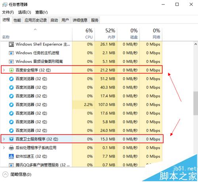Click the 软件加速王 blue icon
This screenshot has height=182, width=198.
coord(11,156)
